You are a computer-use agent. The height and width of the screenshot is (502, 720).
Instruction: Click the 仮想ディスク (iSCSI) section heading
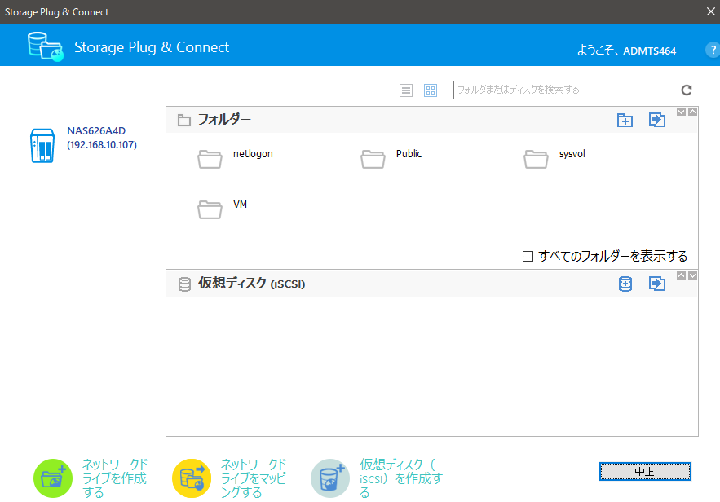click(252, 283)
